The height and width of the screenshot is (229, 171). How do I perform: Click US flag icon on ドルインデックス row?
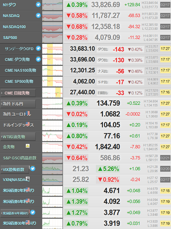coord(28,124)
